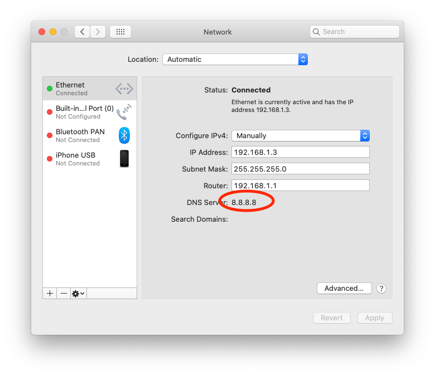The height and width of the screenshot is (376, 435).
Task: Click the Bluetooth PAN icon
Action: (x=124, y=135)
